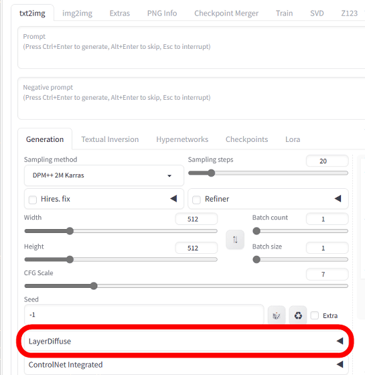Tick the Extra seed checkbox

click(x=315, y=315)
